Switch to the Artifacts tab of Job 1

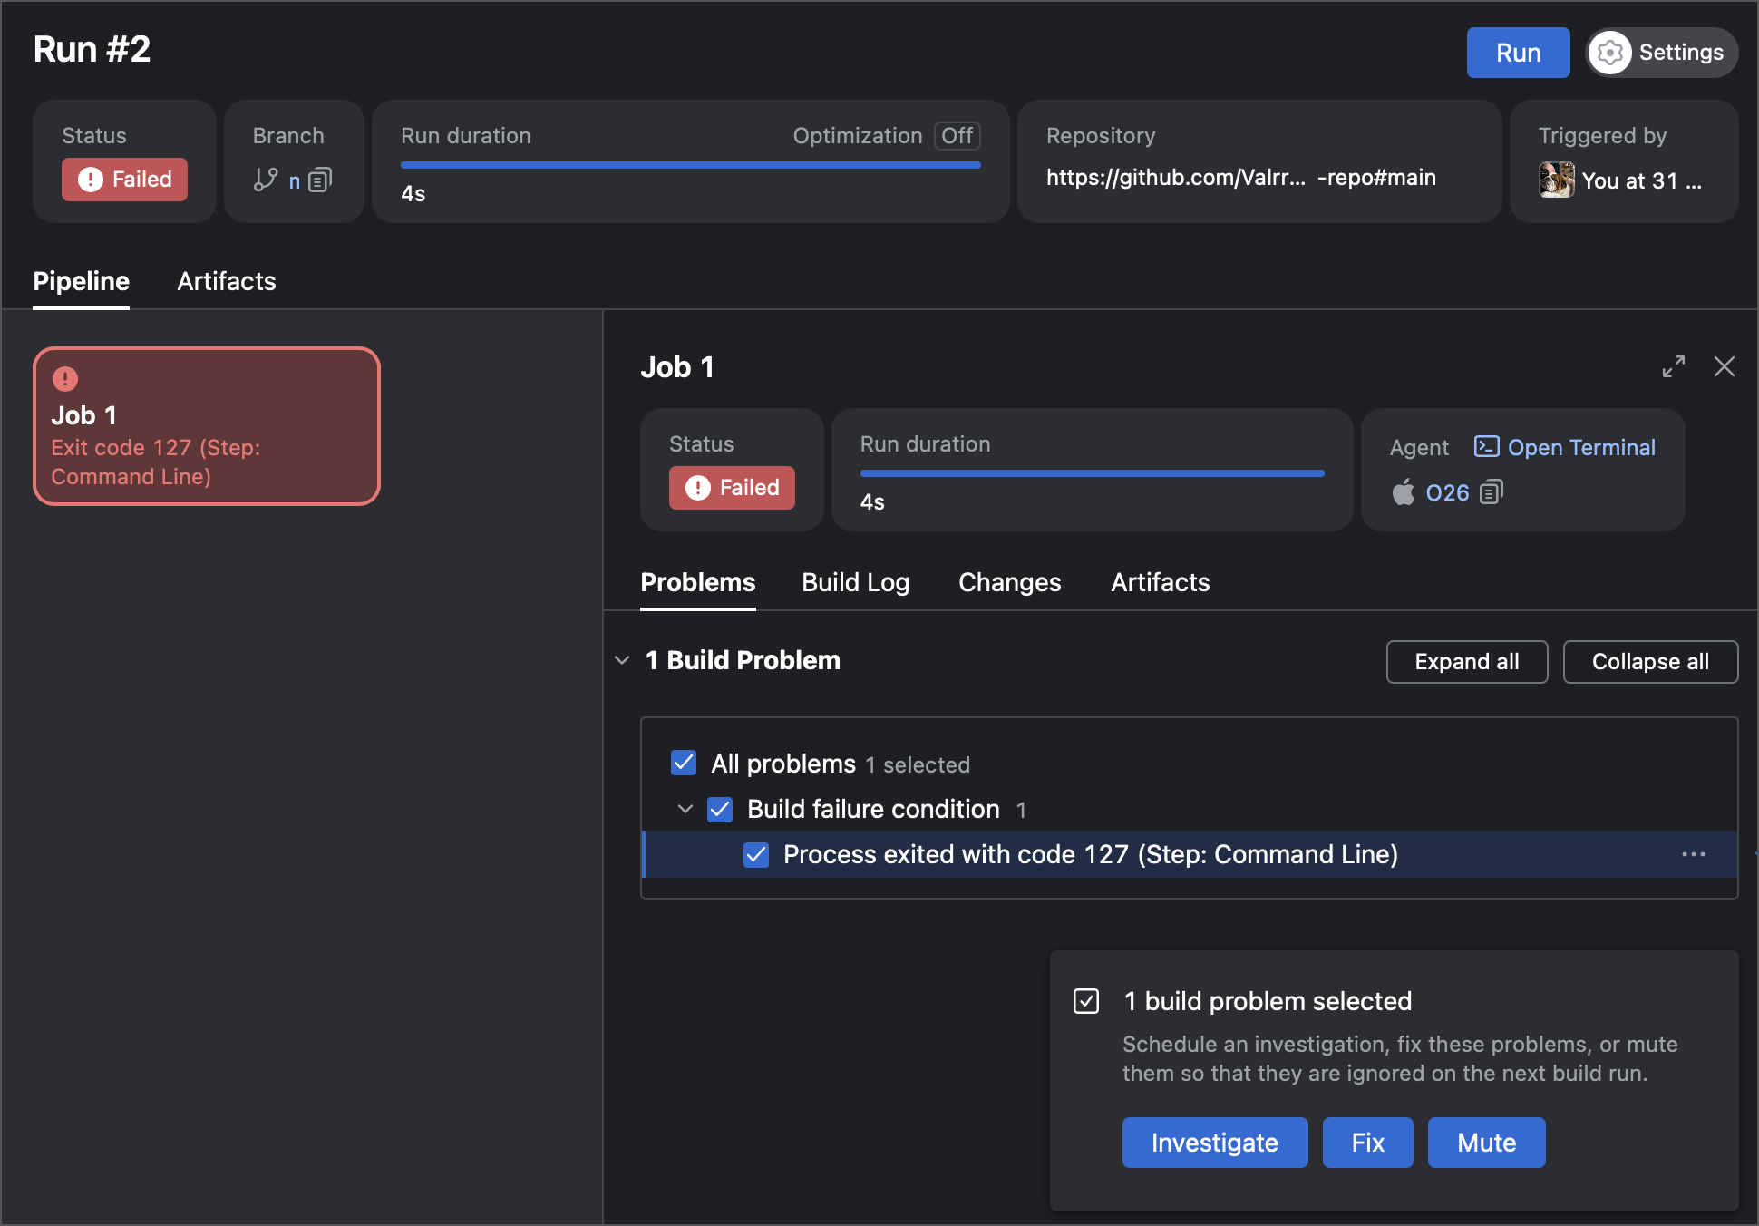click(x=1160, y=582)
